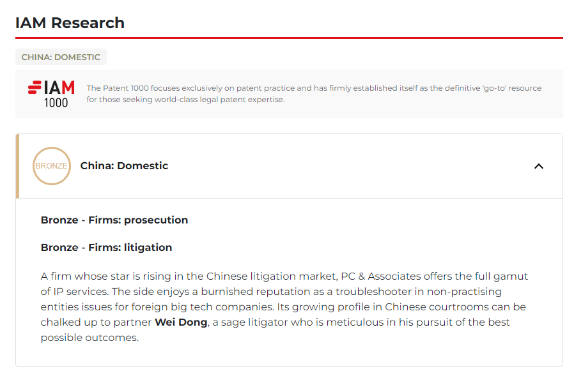
Task: Click Bronze - Firms: prosecution heading
Action: pos(114,220)
